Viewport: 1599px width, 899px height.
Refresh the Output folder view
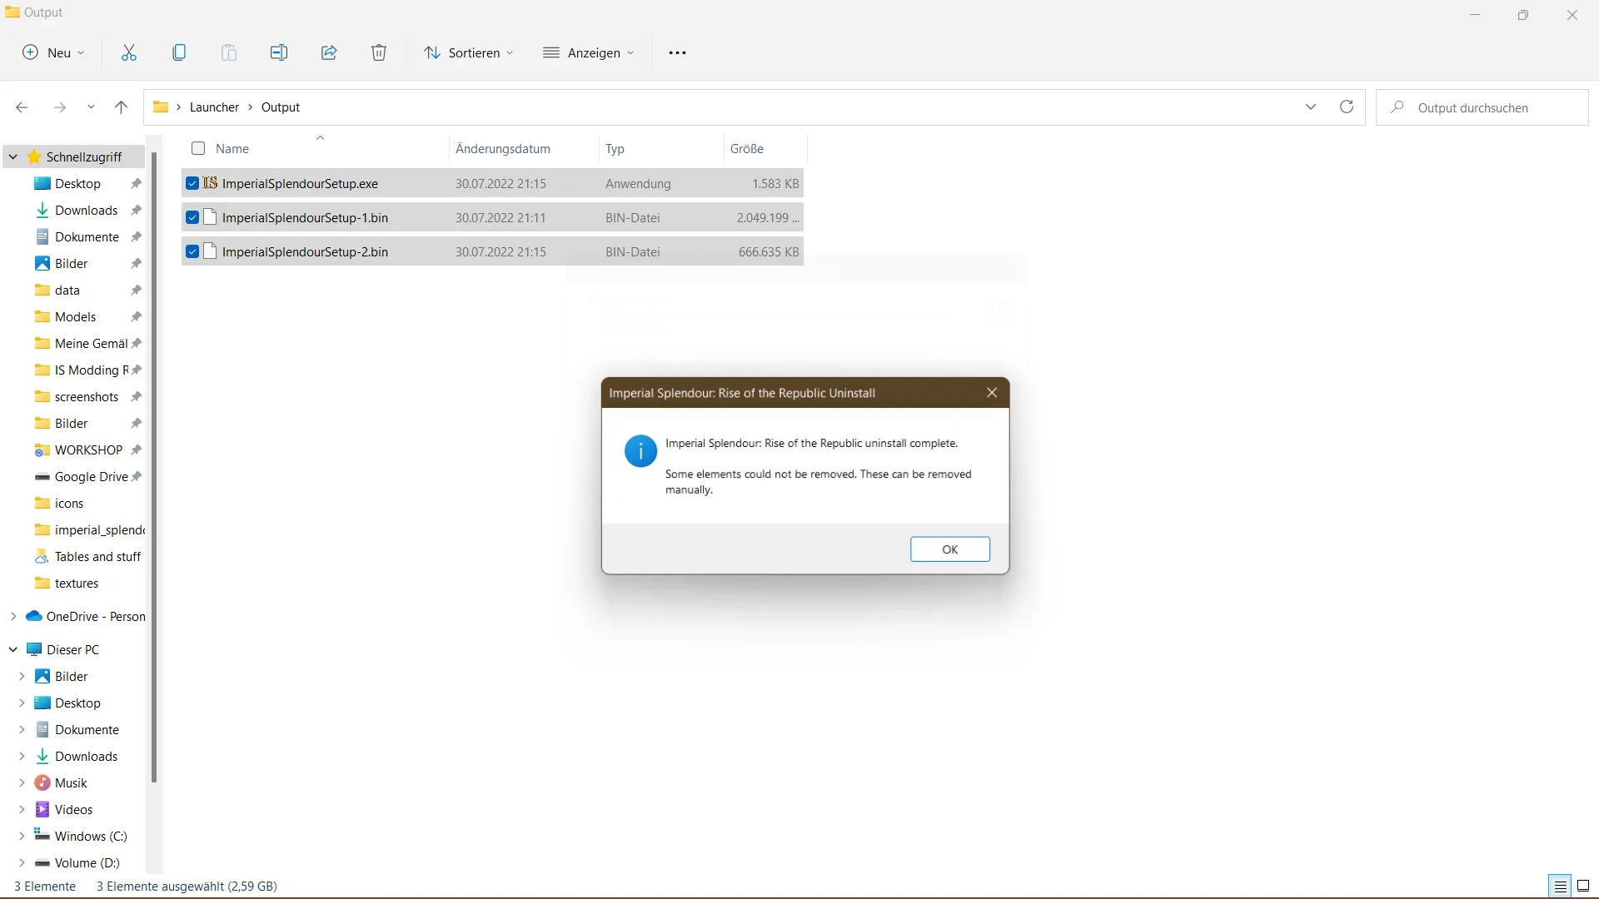pos(1347,107)
